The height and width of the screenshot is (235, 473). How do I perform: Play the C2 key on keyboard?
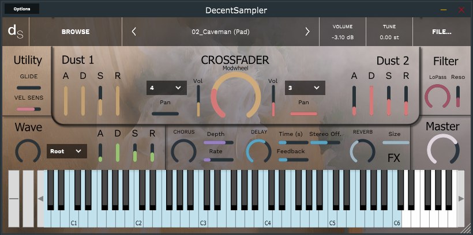pos(138,218)
